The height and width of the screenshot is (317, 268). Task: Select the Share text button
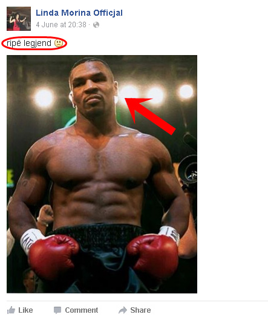(140, 310)
